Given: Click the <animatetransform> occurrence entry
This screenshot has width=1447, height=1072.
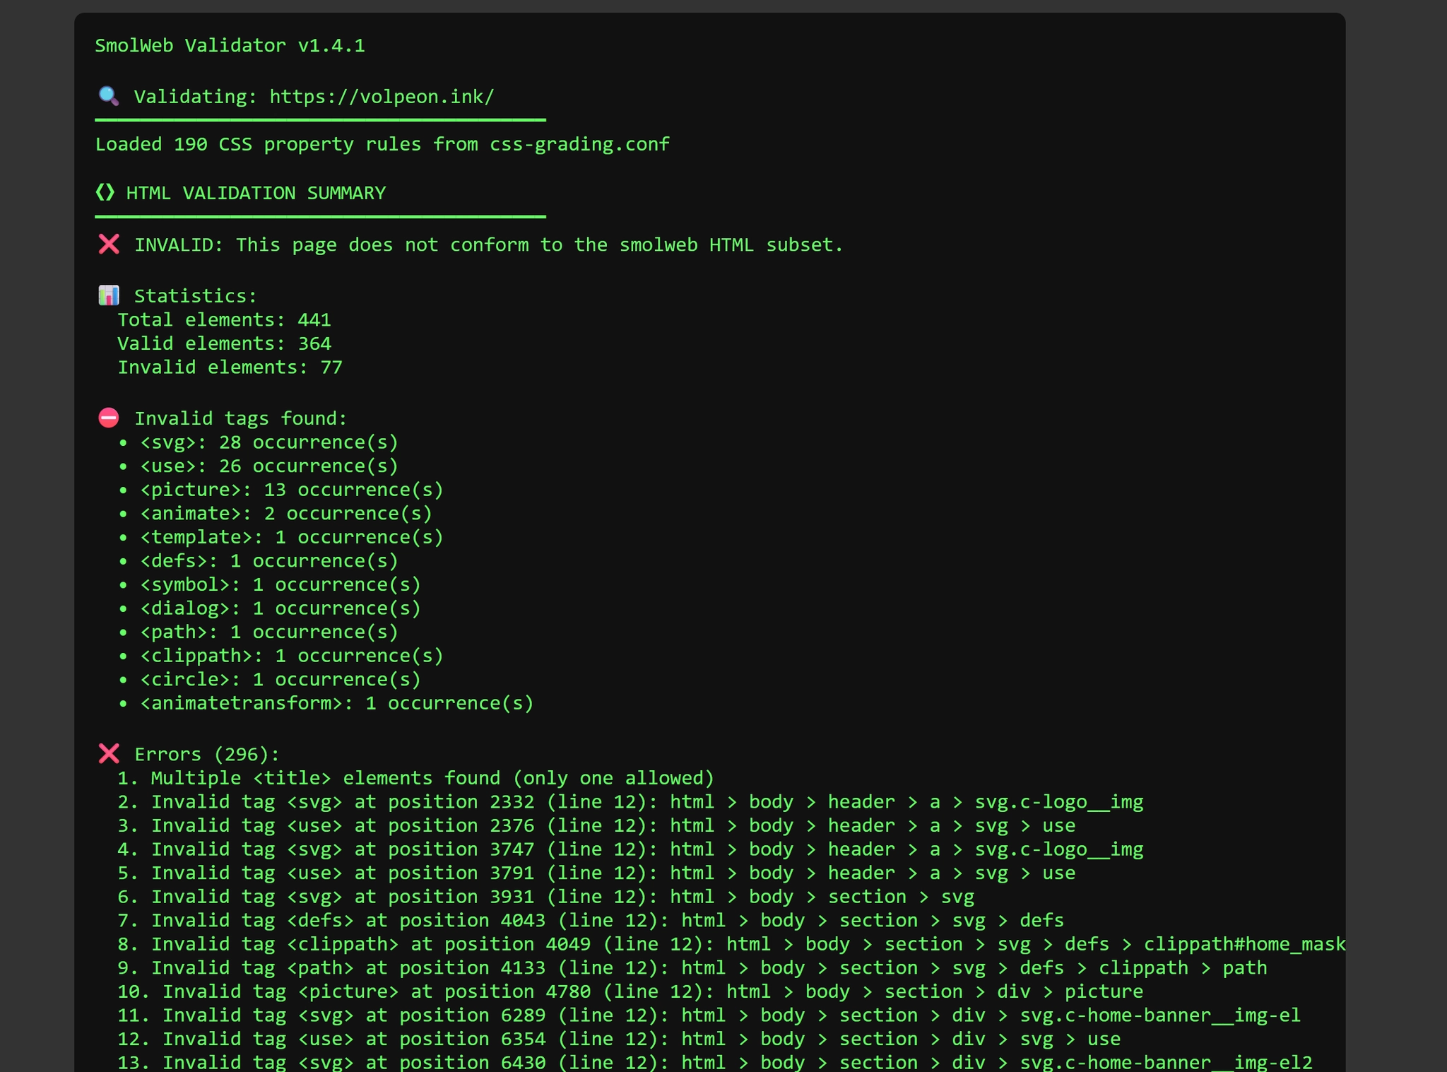Looking at the screenshot, I should pyautogui.click(x=336, y=704).
